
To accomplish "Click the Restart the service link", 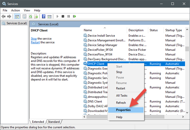I will [35, 42].
